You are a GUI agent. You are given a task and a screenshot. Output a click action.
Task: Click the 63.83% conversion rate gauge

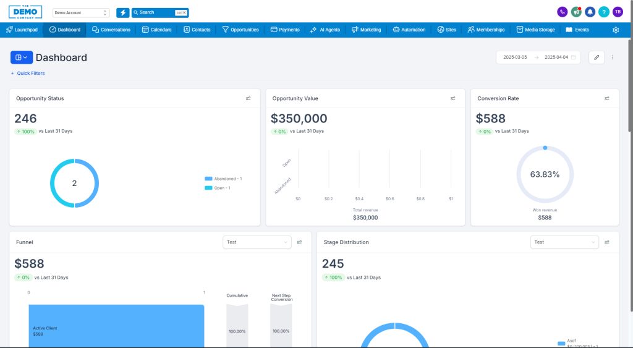[545, 174]
